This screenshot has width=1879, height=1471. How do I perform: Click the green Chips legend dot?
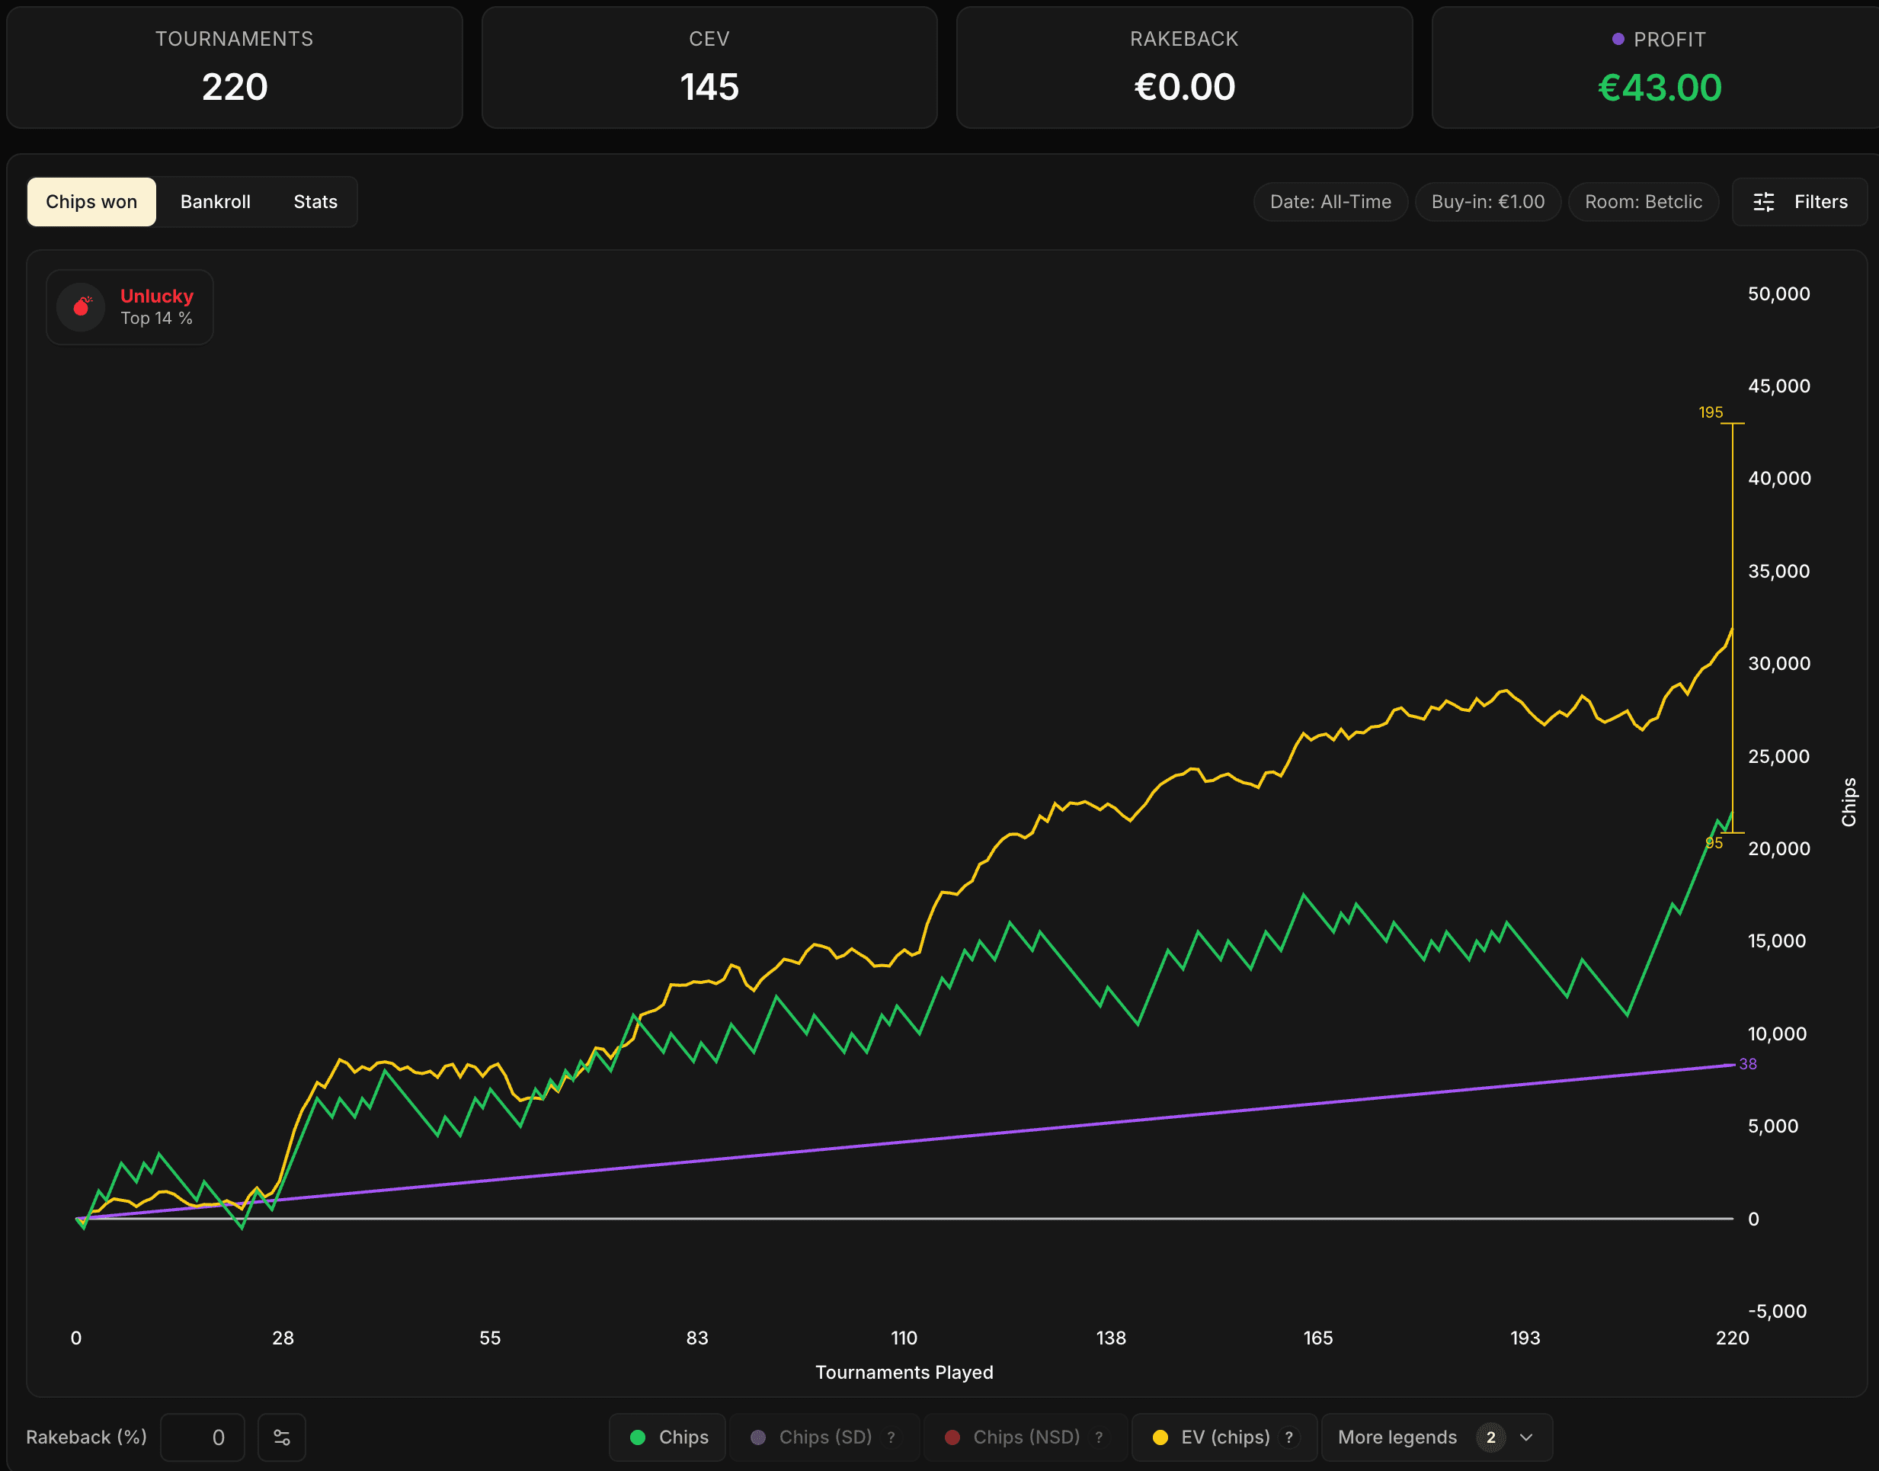(x=638, y=1437)
